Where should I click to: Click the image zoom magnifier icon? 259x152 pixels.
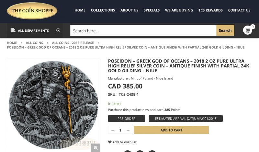96,148
